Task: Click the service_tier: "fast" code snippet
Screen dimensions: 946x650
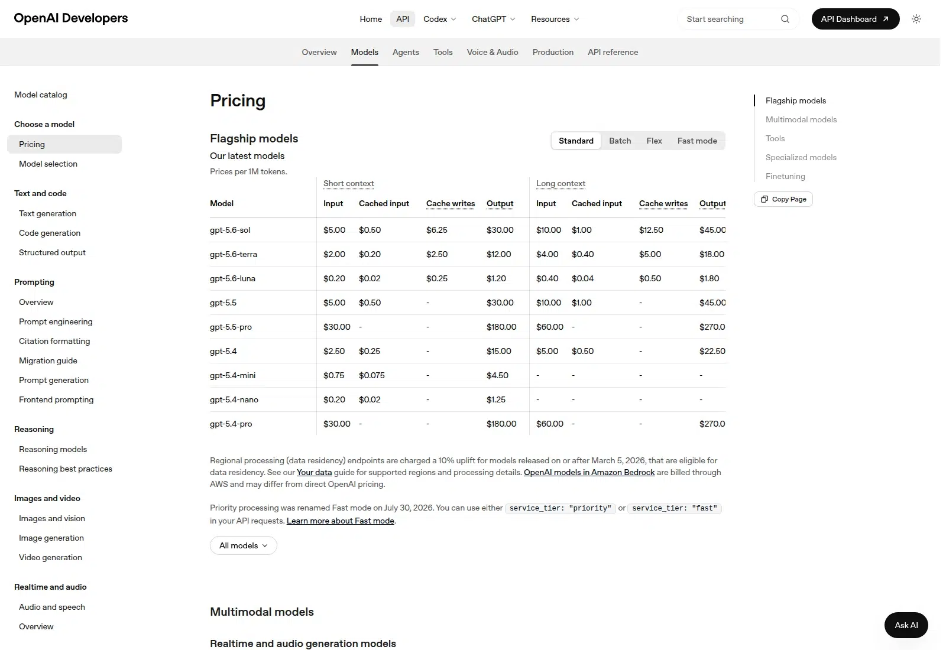Action: pyautogui.click(x=675, y=508)
